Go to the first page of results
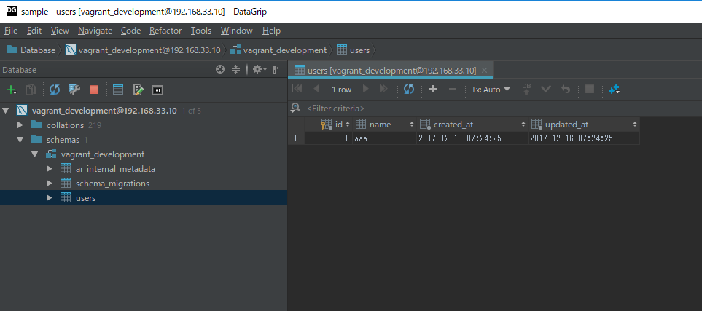The height and width of the screenshot is (311, 702). tap(297, 89)
